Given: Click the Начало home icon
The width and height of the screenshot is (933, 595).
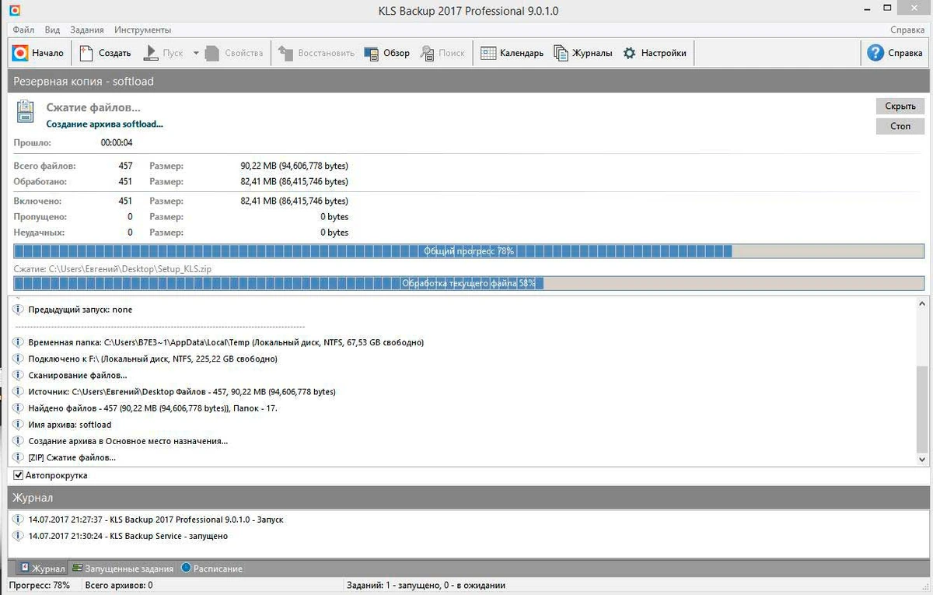Looking at the screenshot, I should [x=21, y=53].
